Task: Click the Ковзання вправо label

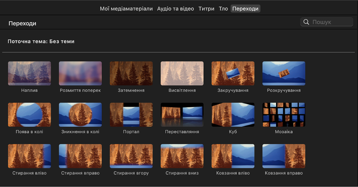Action: [284, 173]
